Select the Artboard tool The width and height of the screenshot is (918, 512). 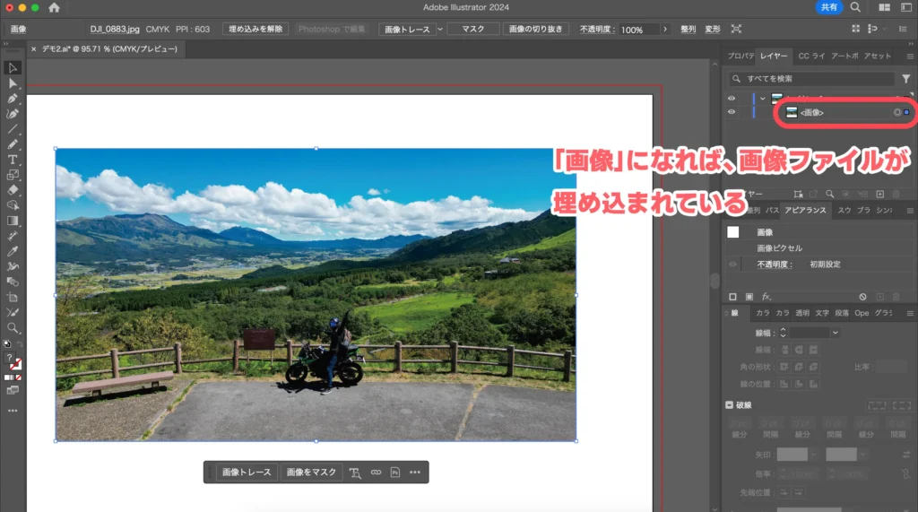click(x=13, y=297)
